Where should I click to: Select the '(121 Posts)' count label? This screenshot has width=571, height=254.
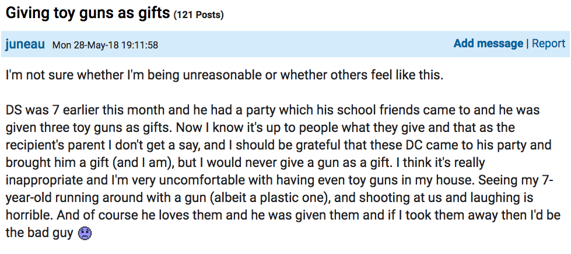198,15
